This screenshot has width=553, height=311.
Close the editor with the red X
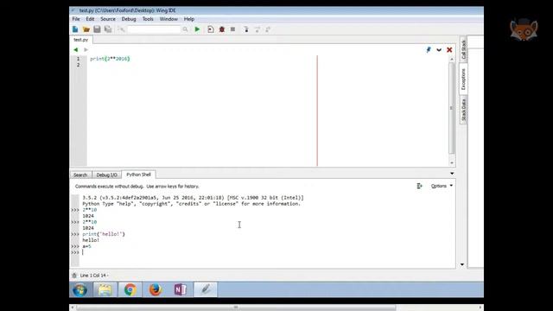coord(449,50)
